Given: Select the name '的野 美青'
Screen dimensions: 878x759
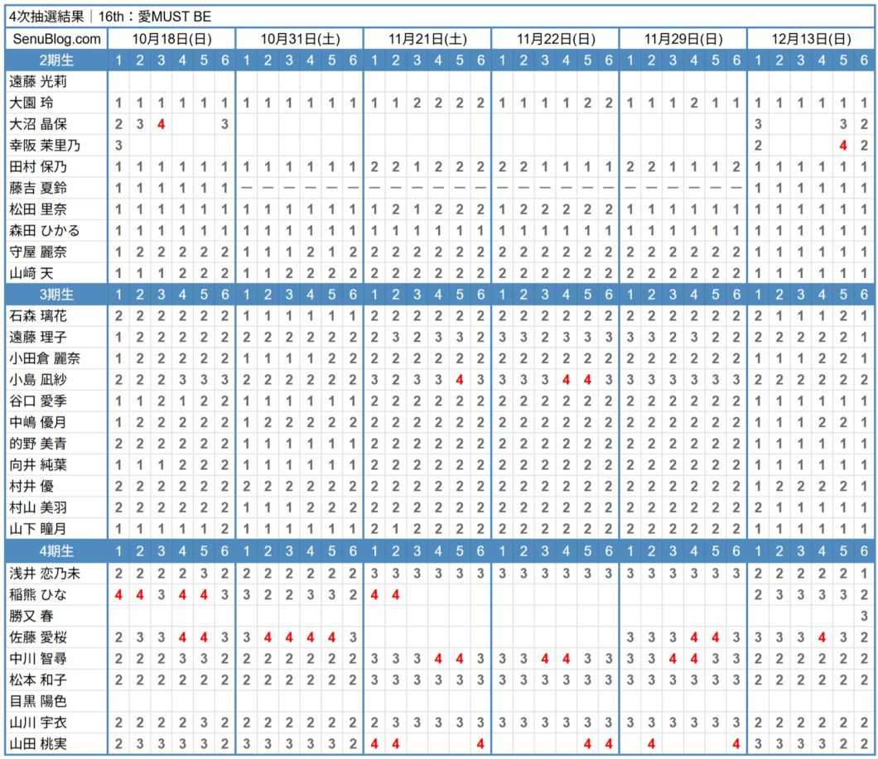Looking at the screenshot, I should click(38, 444).
